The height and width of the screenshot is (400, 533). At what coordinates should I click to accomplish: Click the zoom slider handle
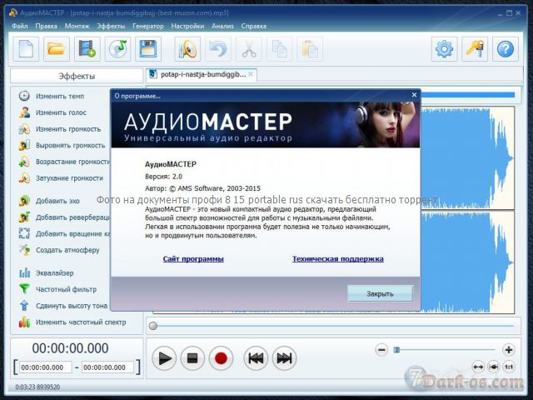pos(396,350)
